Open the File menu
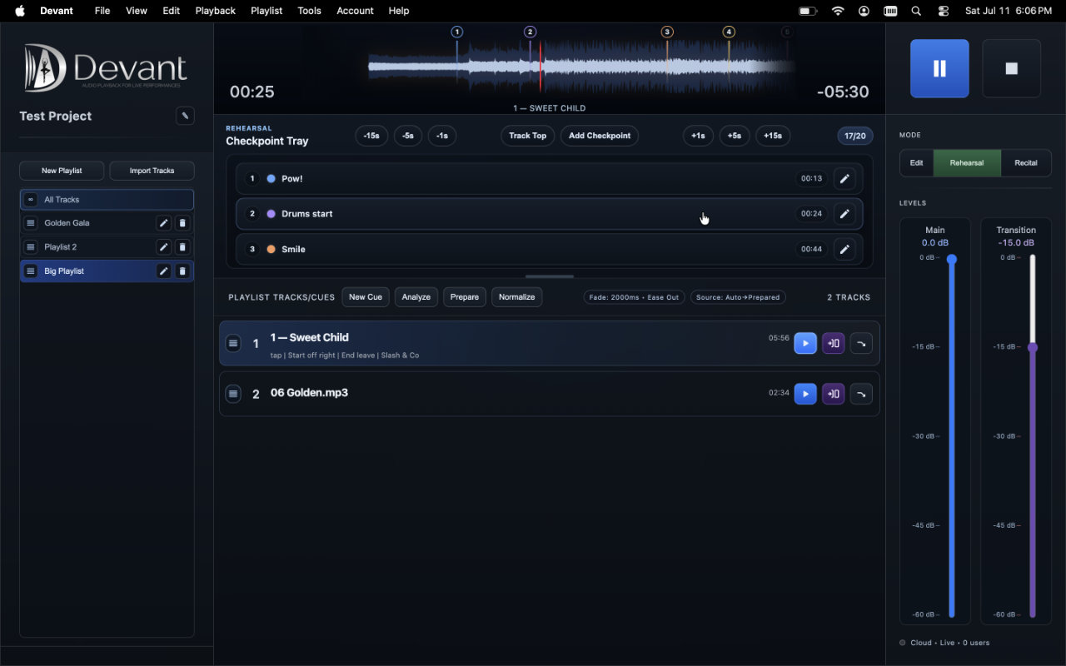The image size is (1066, 666). (x=102, y=11)
